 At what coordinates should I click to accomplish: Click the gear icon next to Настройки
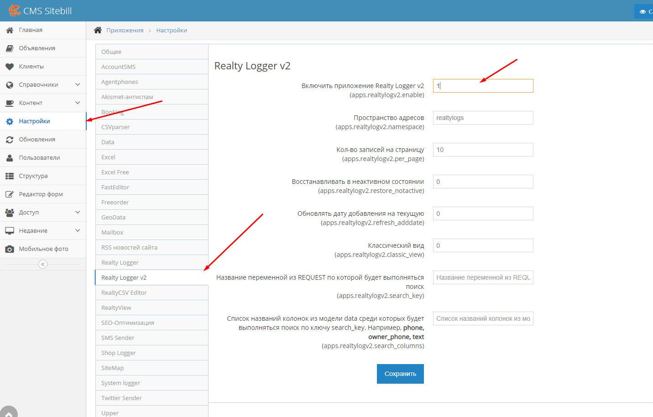click(x=10, y=121)
